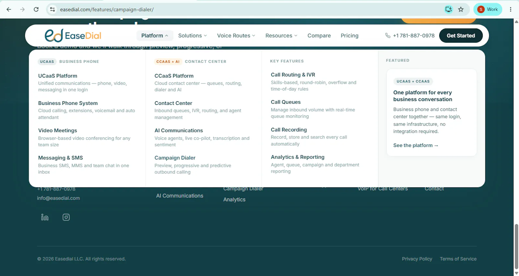Open the Privacy Policy link
Screen dimensions: 519x276
pyautogui.click(x=417, y=259)
